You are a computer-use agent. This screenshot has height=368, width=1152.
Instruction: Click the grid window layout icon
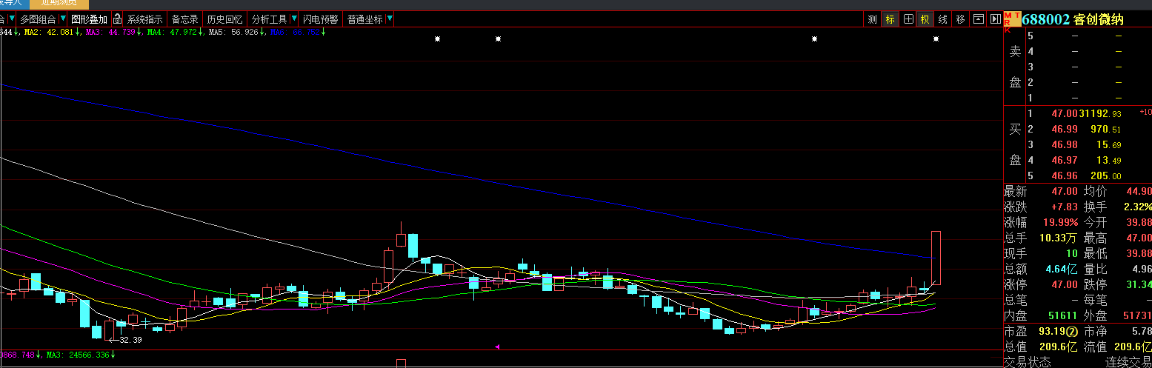908,19
